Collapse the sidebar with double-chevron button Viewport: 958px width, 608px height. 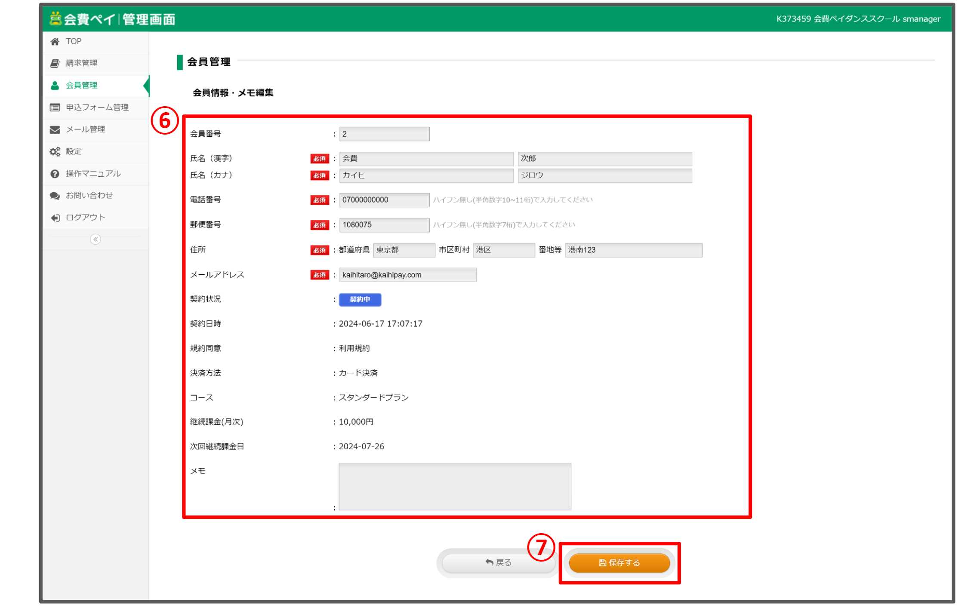click(95, 239)
